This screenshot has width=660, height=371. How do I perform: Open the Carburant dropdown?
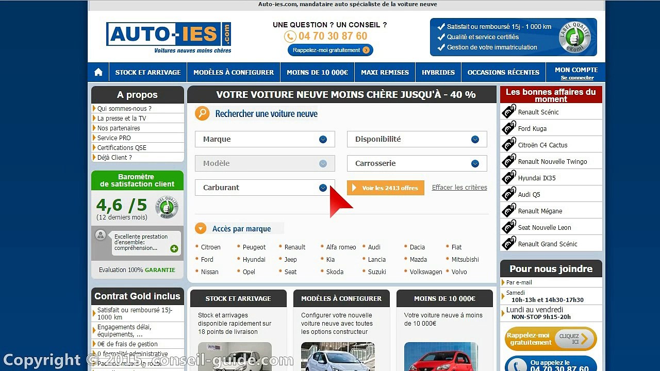click(265, 188)
